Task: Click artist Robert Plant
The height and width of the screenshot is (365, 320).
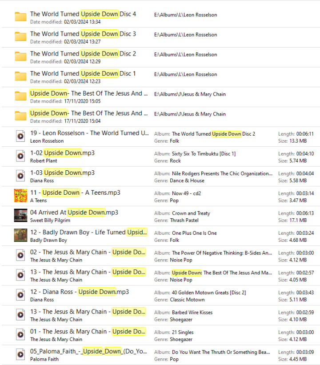Action: (x=44, y=161)
